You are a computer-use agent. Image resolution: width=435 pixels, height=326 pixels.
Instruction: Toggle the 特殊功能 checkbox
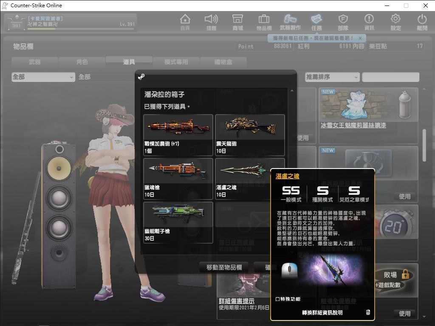(x=277, y=299)
